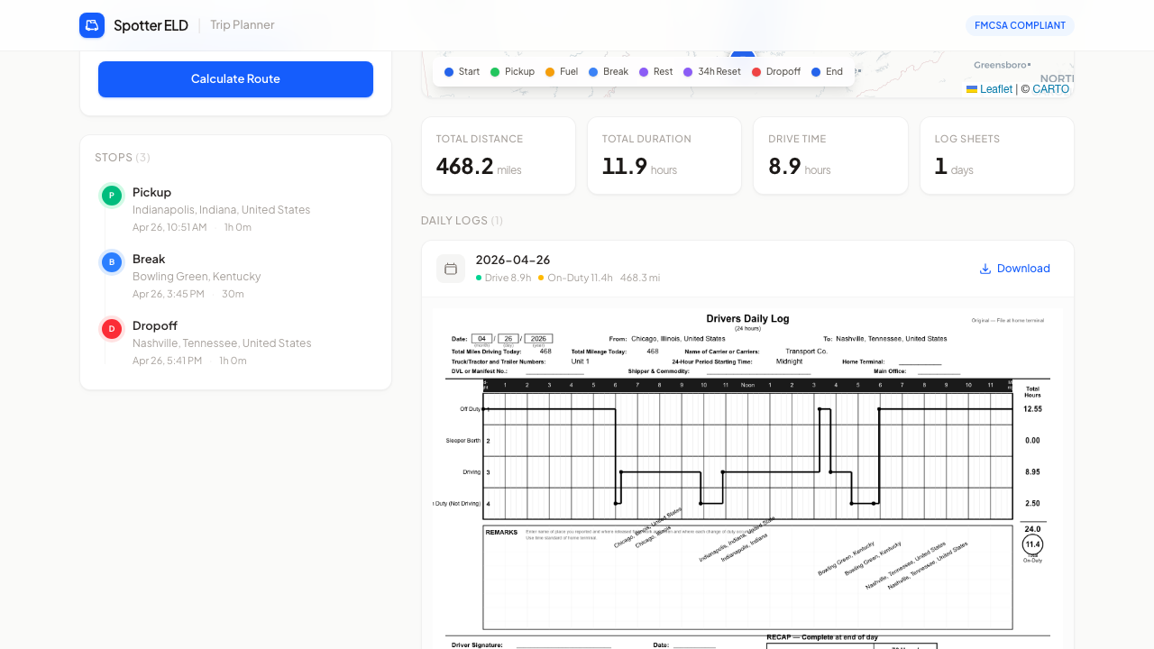Click the Rest legend purple dot

pyautogui.click(x=644, y=72)
